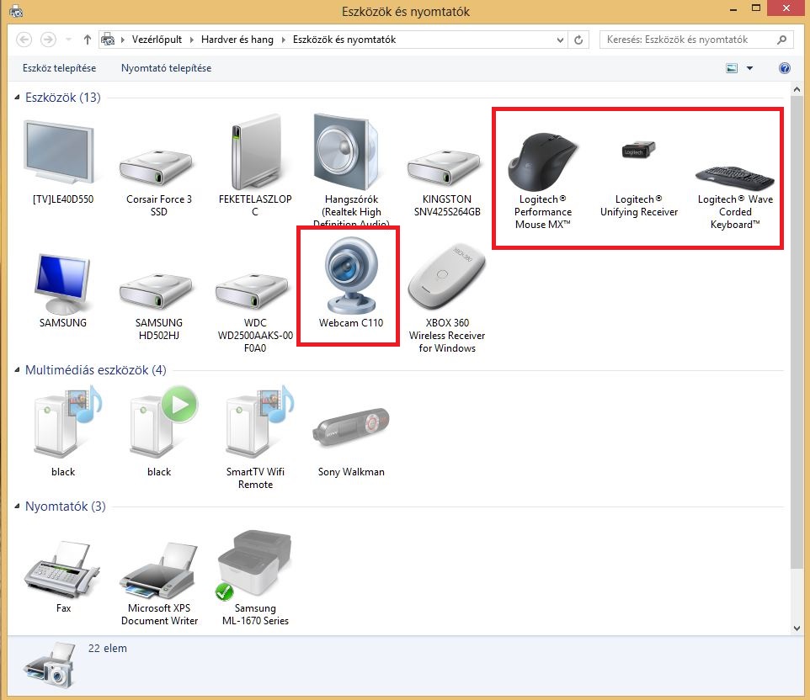Image resolution: width=810 pixels, height=700 pixels.
Task: Select the SmartTV Wifi Remote icon
Action: 259,422
